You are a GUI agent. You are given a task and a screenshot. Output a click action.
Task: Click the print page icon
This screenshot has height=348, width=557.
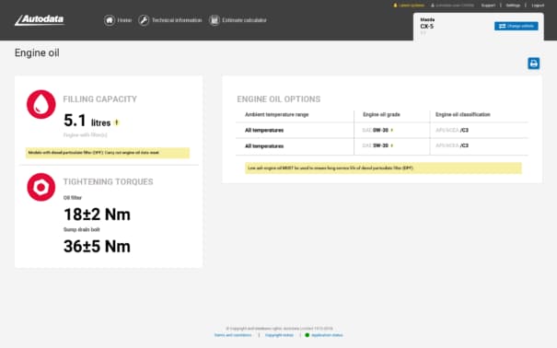click(534, 64)
